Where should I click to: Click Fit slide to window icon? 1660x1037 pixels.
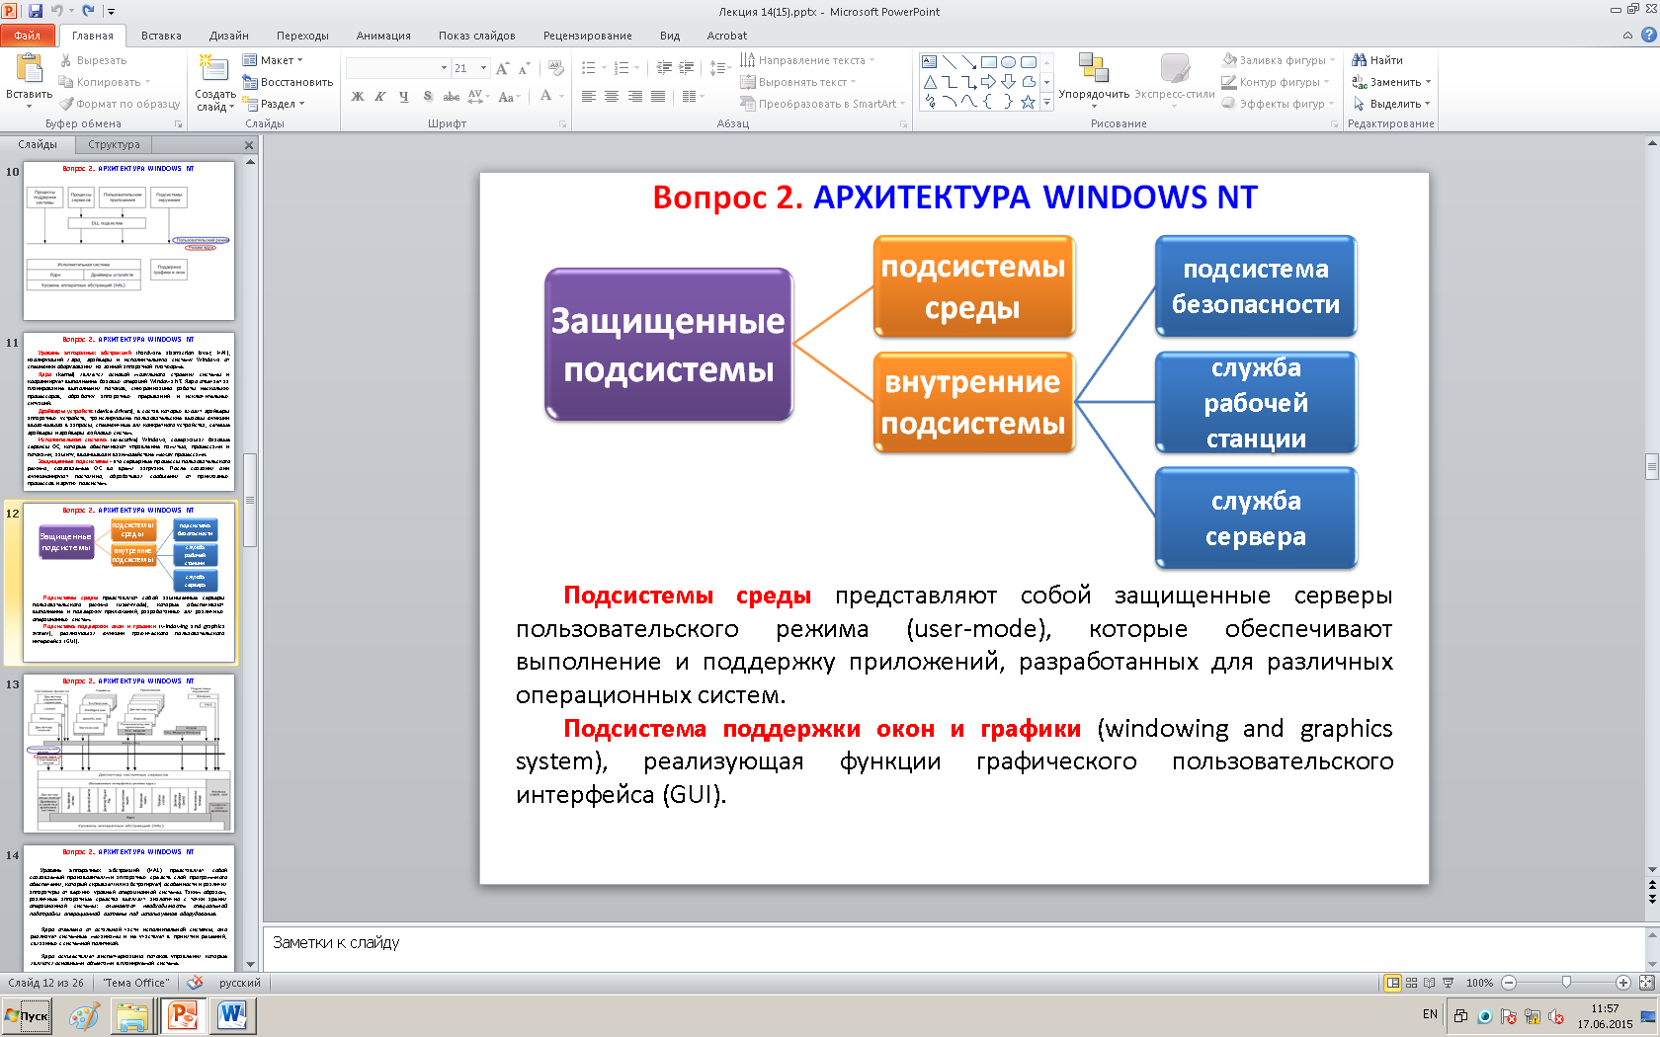point(1646,983)
